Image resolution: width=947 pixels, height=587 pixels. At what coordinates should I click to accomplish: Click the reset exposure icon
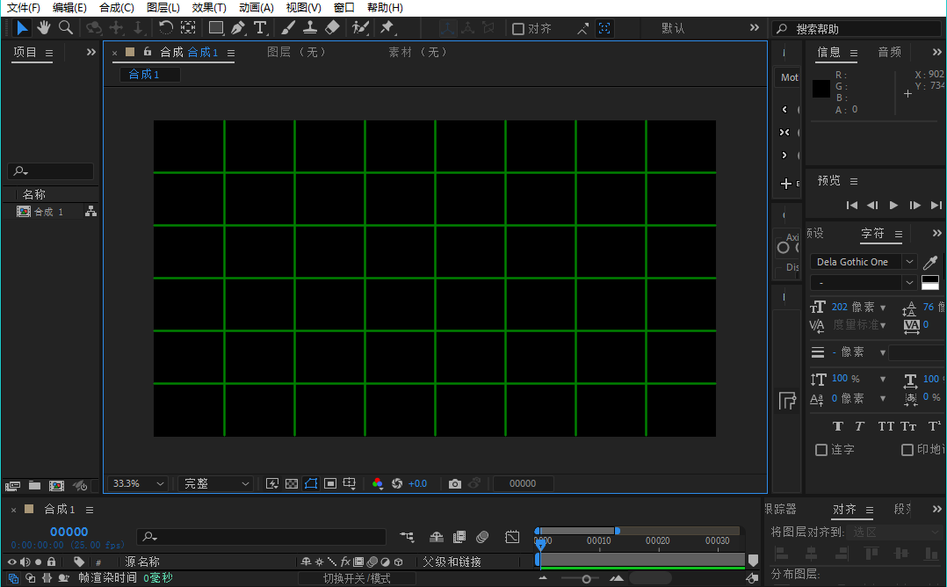pos(397,483)
